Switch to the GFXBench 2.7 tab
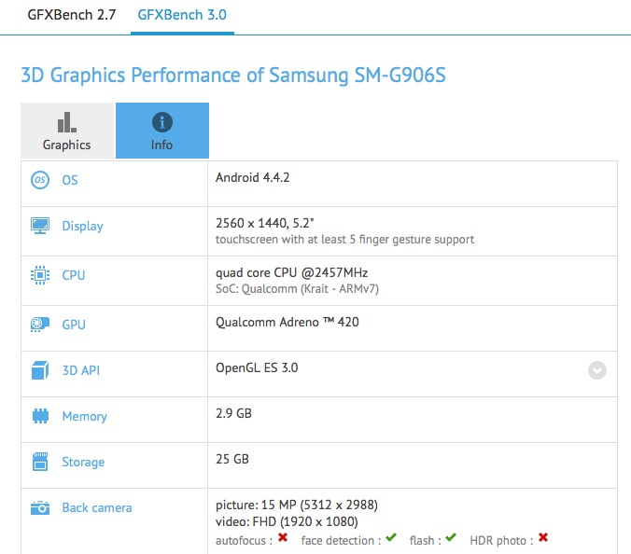The width and height of the screenshot is (631, 554). [72, 16]
